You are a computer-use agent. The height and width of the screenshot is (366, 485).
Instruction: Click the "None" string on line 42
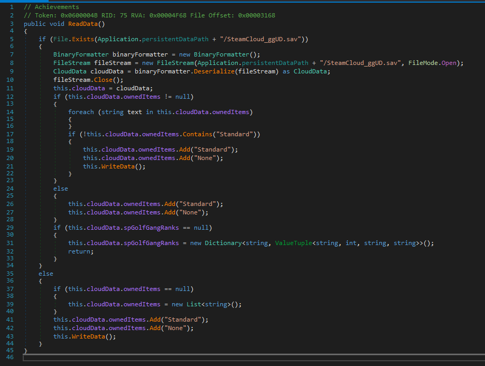(175, 328)
